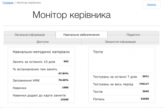163x108 pixels.
Task: Select the Питань label
Action: click(x=99, y=99)
